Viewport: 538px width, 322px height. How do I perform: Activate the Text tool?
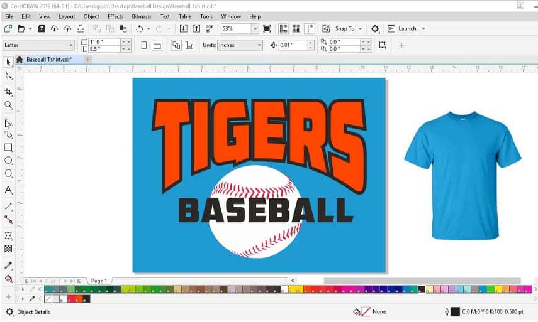[x=9, y=190]
